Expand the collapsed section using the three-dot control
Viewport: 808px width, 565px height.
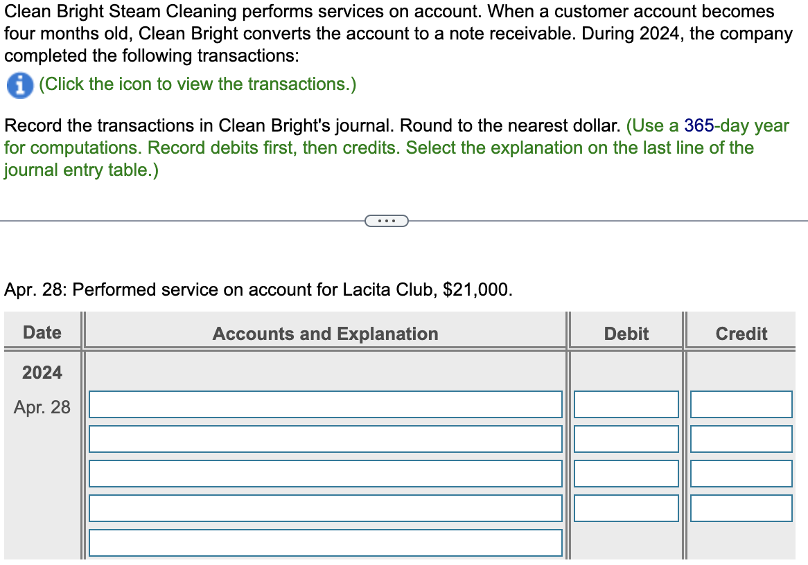387,220
